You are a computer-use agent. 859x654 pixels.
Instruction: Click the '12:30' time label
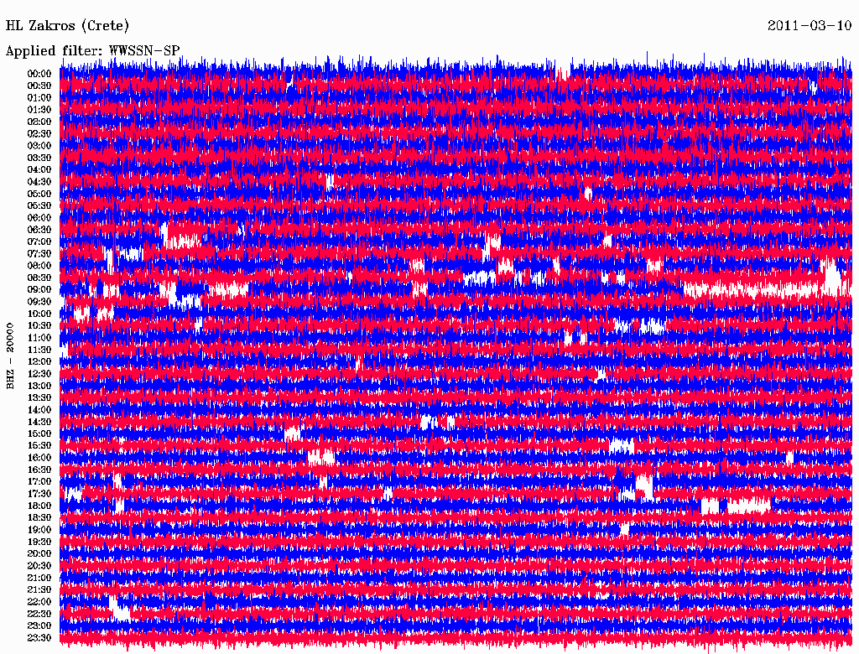point(39,374)
